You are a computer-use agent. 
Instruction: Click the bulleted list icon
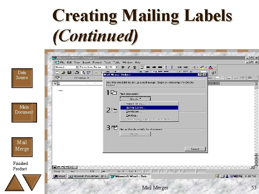pyautogui.click(x=172, y=67)
